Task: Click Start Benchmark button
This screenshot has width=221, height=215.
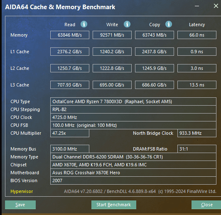Action: [x=114, y=205]
